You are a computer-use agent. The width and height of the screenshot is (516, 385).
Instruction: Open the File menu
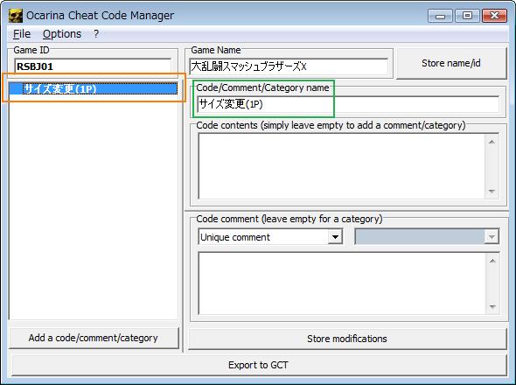point(22,34)
